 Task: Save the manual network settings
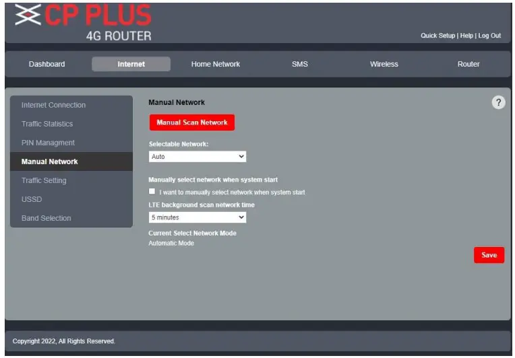coord(489,255)
